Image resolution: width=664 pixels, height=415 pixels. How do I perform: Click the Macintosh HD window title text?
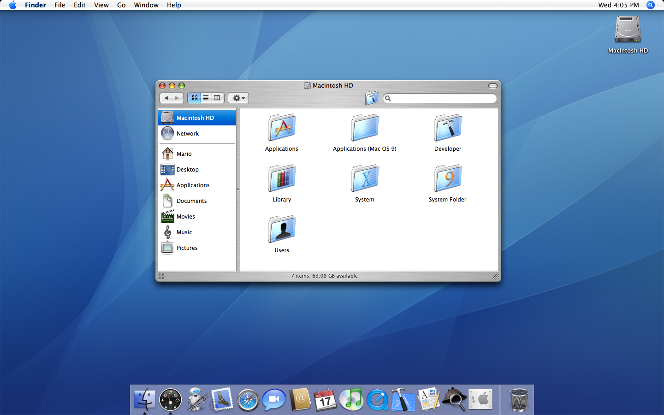pos(333,85)
